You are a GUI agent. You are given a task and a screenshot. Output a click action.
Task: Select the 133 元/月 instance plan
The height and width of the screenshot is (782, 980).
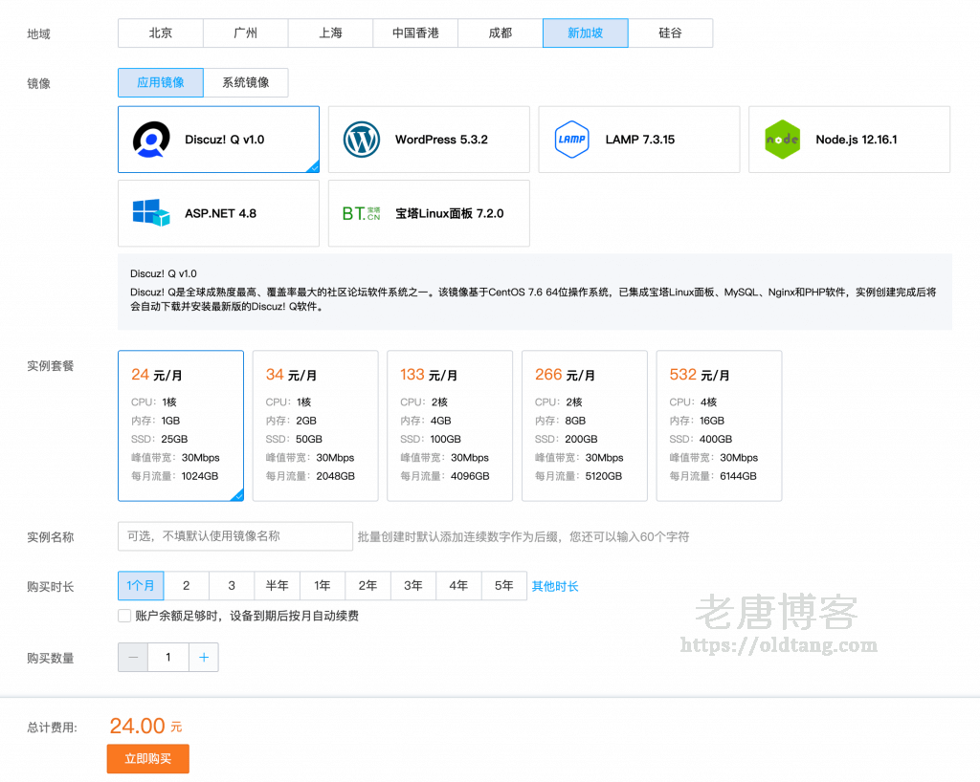pos(450,425)
